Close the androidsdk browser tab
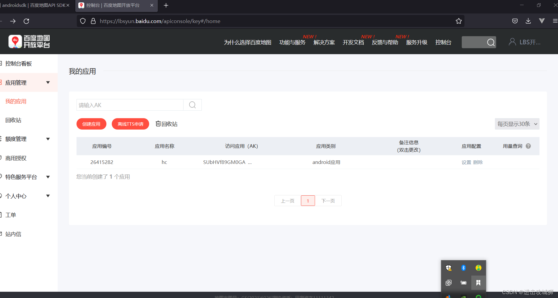This screenshot has height=298, width=558. pos(68,5)
